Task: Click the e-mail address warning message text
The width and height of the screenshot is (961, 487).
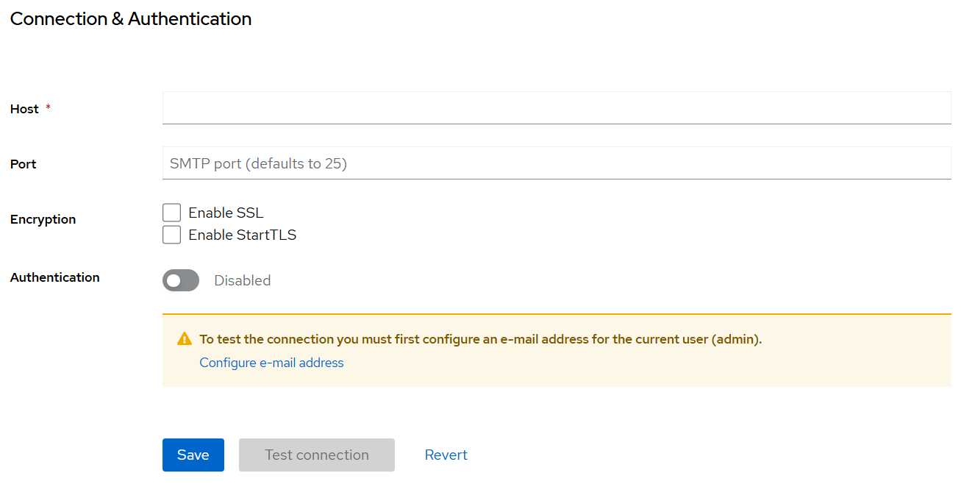Action: 481,339
